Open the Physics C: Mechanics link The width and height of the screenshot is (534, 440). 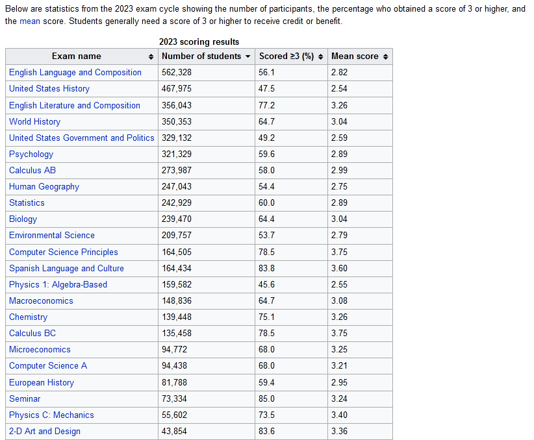(x=51, y=415)
